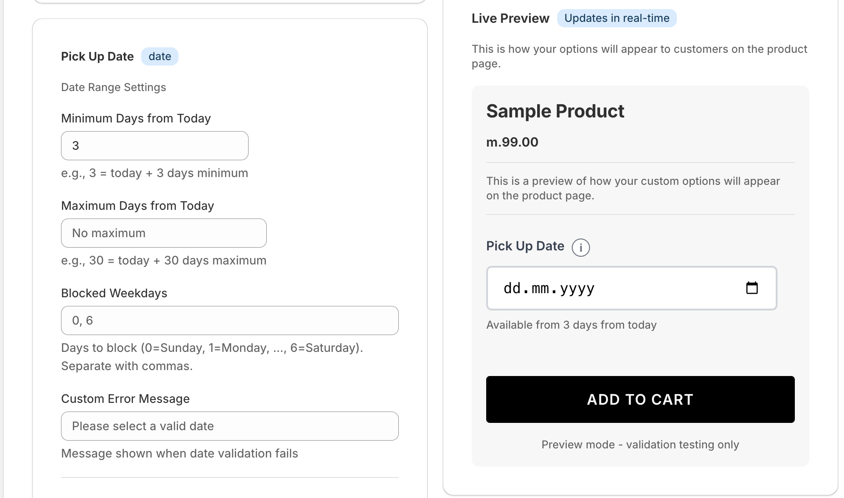The image size is (844, 498).
Task: Click the Sample Product title
Action: coord(555,111)
